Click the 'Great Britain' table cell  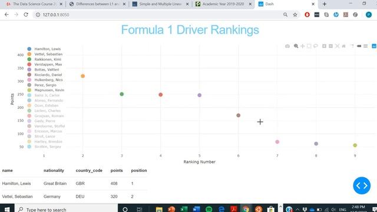55,183
